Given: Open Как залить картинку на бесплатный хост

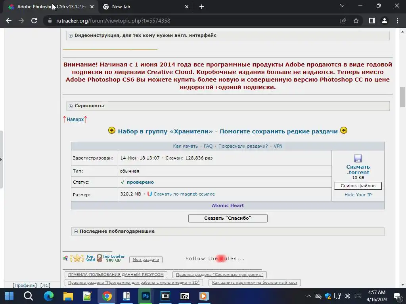Looking at the screenshot, I should click(255, 283).
